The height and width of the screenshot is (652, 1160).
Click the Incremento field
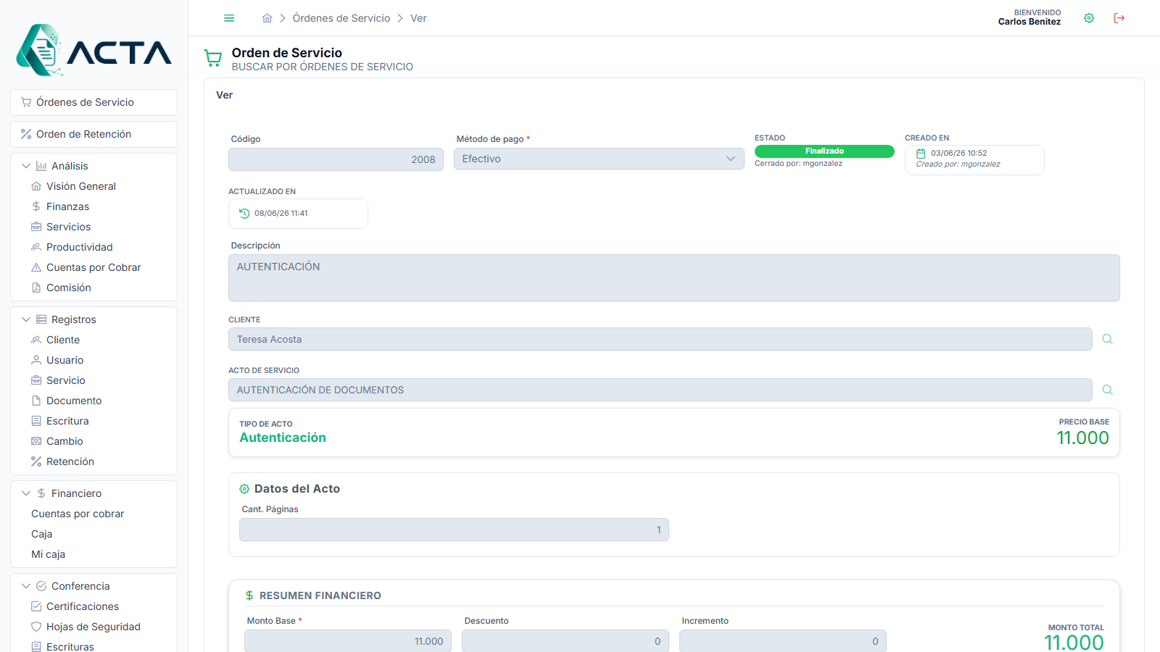(x=783, y=641)
